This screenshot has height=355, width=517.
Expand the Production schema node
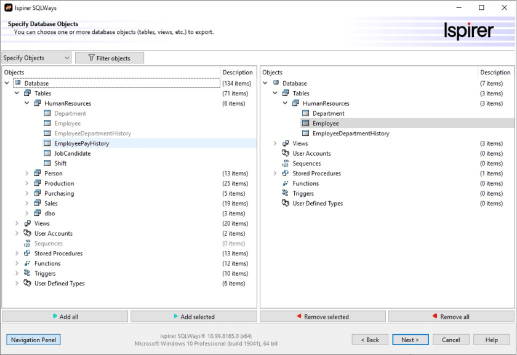(26, 183)
